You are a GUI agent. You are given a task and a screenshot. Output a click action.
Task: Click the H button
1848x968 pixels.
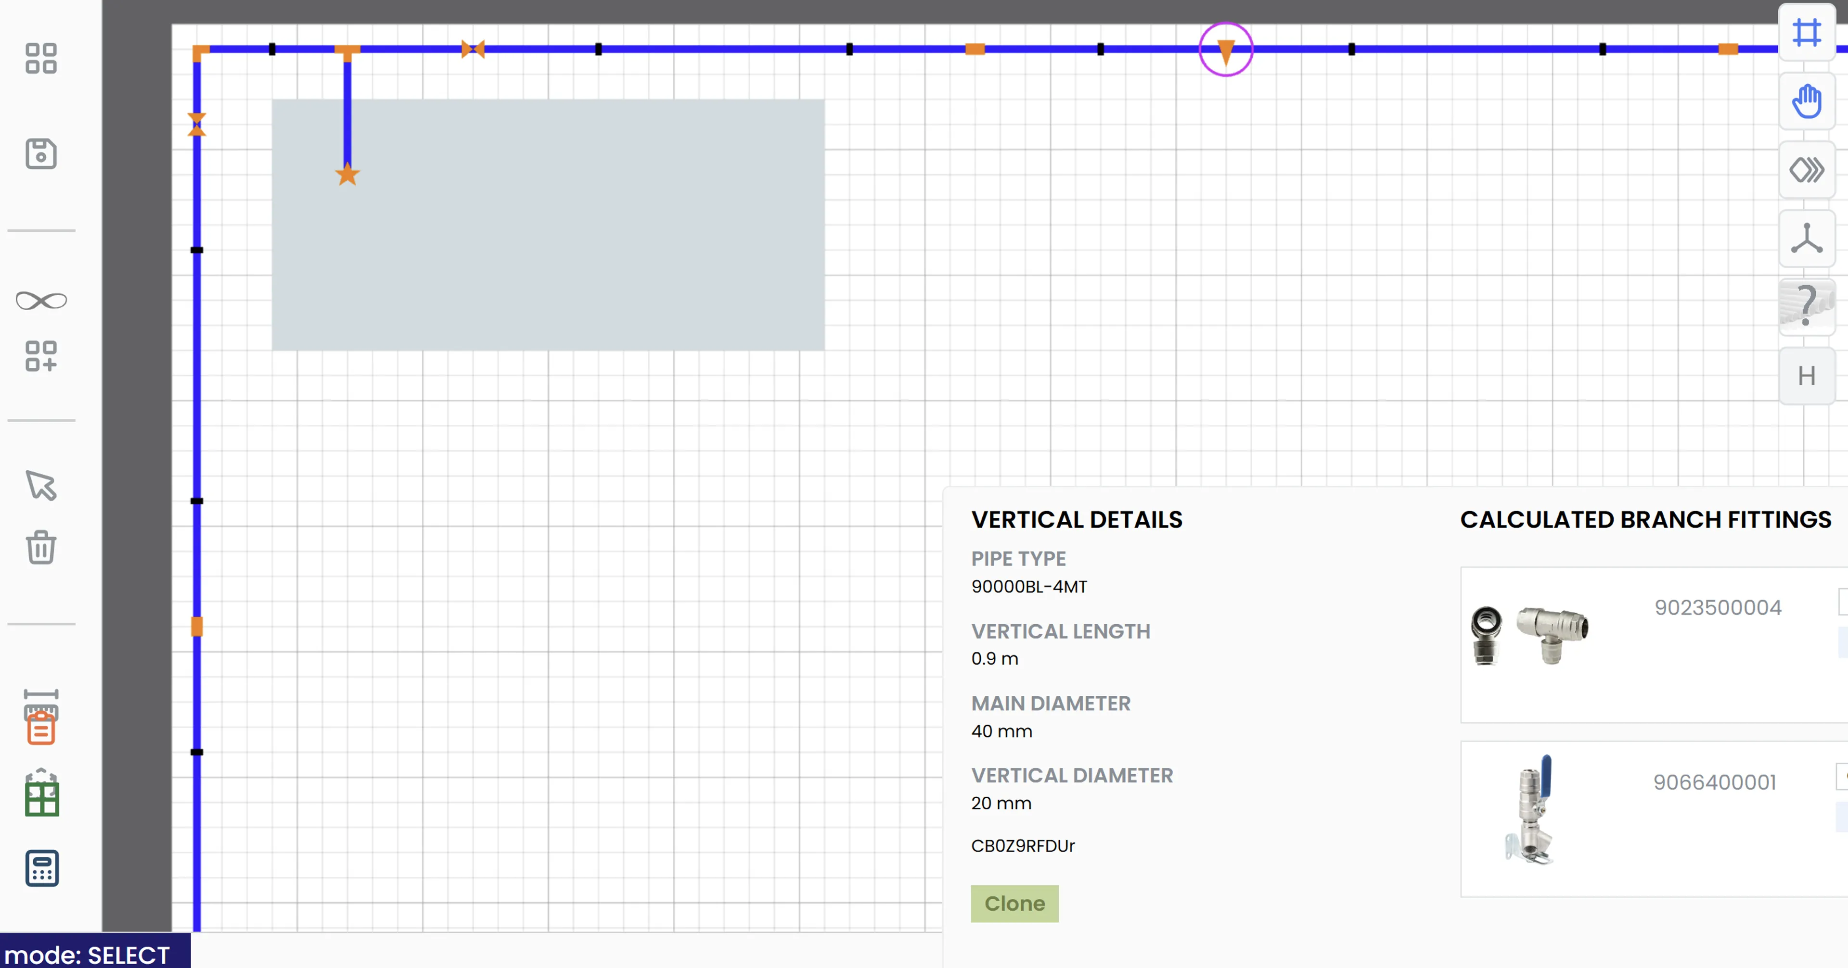[x=1807, y=376]
